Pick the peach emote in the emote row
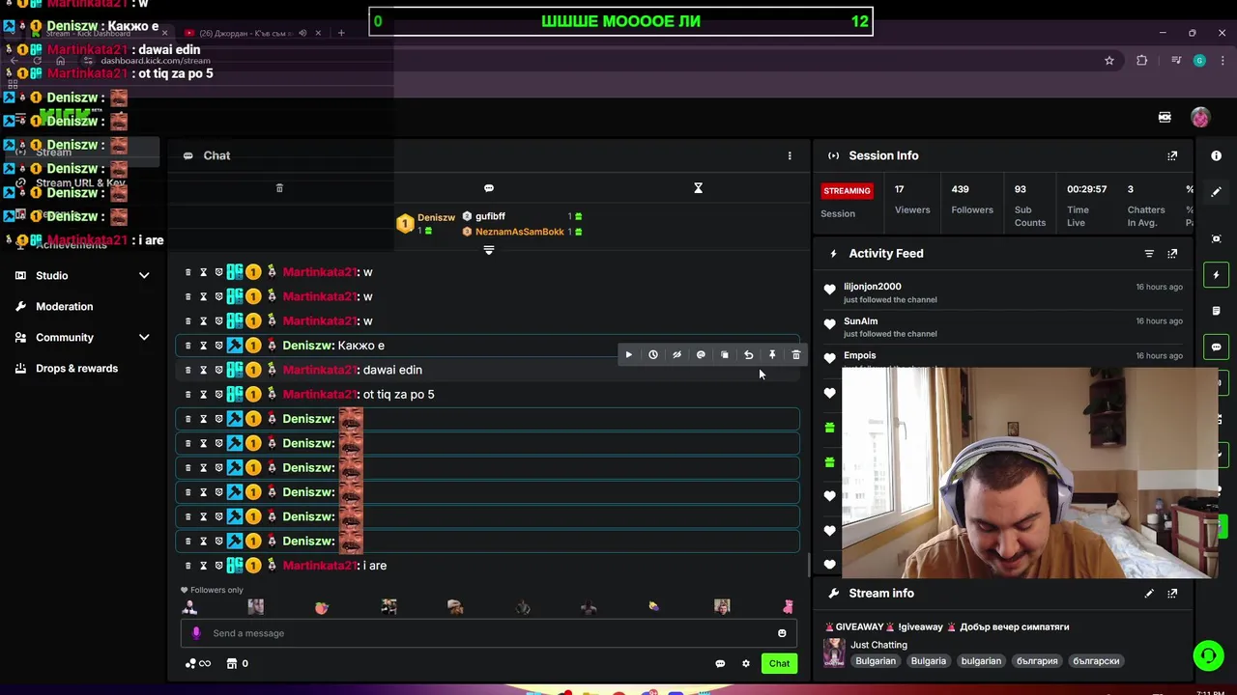1237x695 pixels. coord(322,607)
